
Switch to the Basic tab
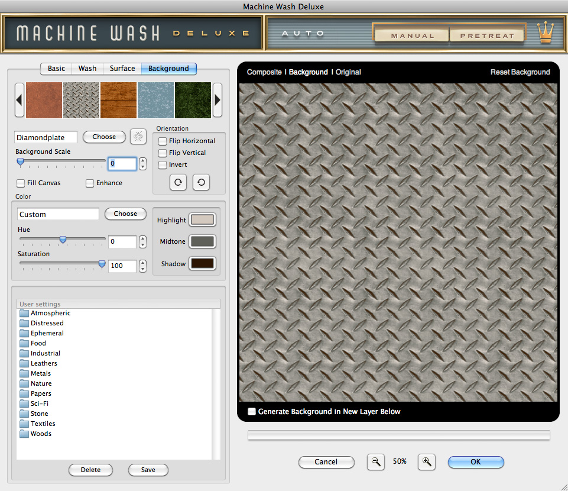pyautogui.click(x=56, y=69)
